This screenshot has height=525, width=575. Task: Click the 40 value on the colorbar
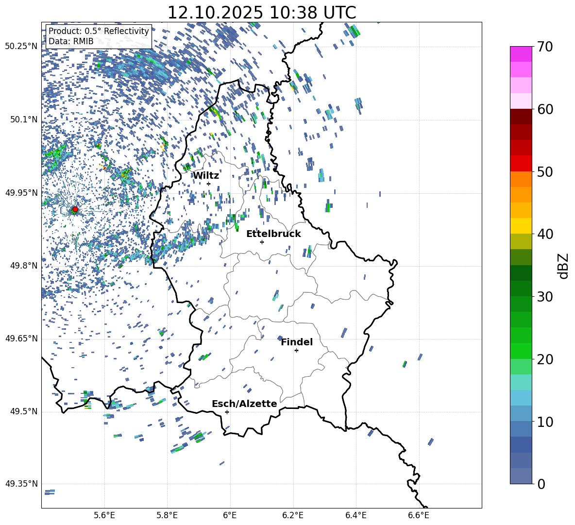coord(545,234)
